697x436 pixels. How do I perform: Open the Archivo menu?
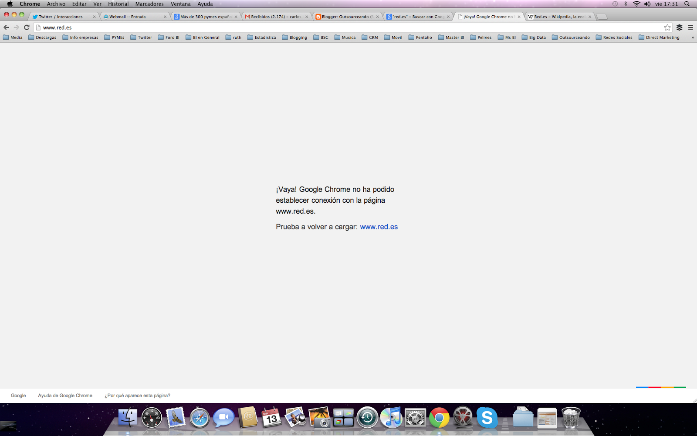[56, 4]
